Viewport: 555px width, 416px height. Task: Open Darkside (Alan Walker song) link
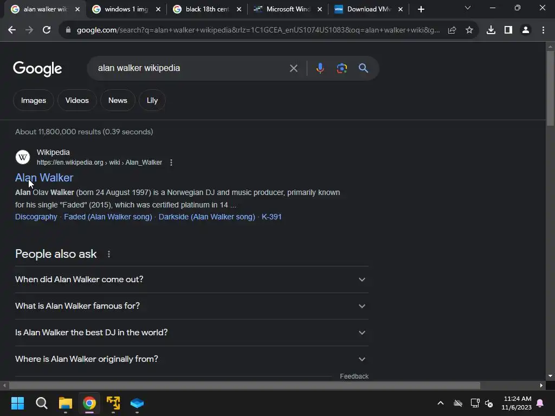[x=206, y=217]
